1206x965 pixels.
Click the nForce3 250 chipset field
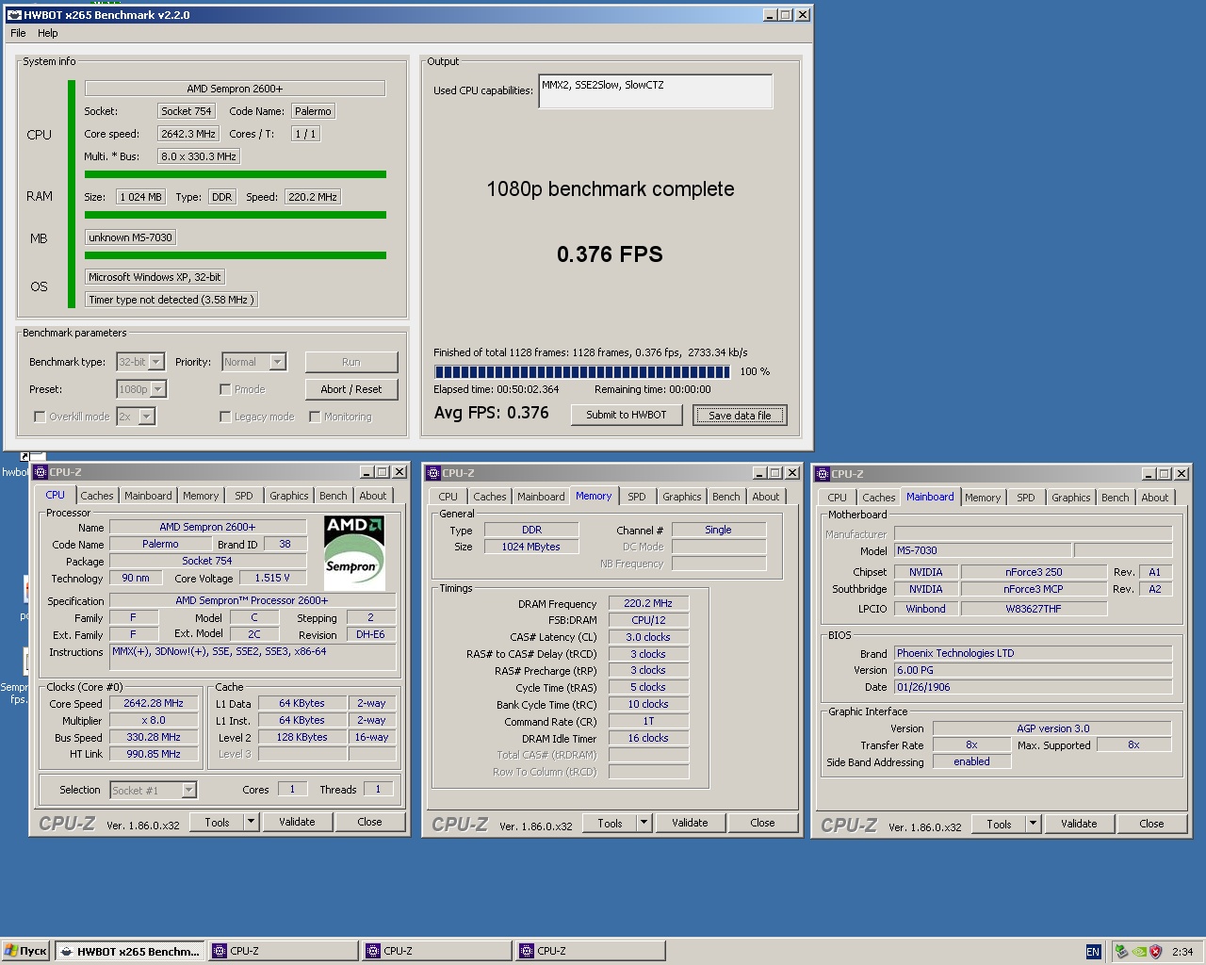coord(1034,572)
